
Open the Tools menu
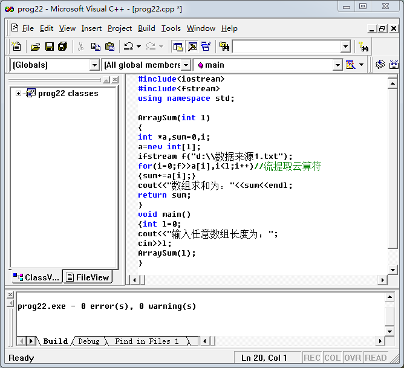pyautogui.click(x=171, y=28)
